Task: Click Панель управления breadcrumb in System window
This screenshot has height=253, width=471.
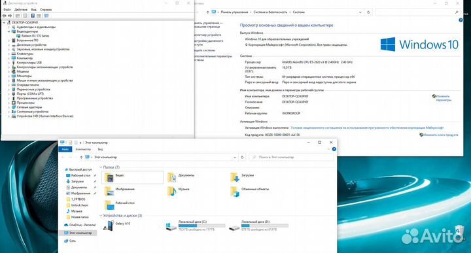Action: point(234,12)
